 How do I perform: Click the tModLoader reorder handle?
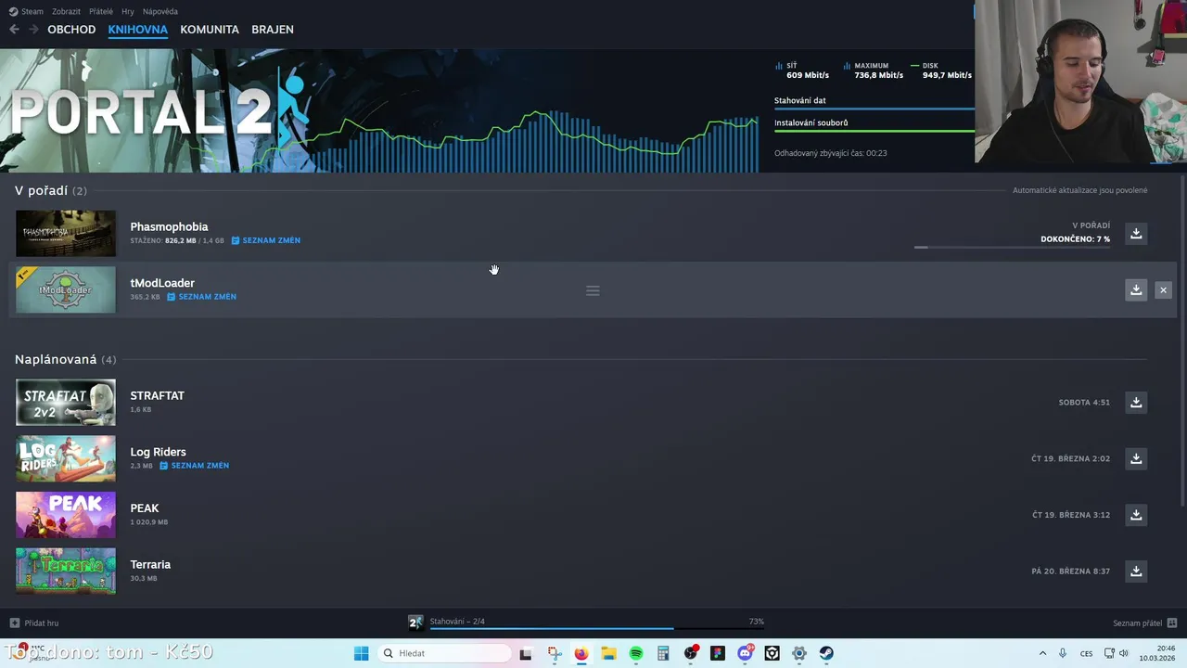(593, 290)
